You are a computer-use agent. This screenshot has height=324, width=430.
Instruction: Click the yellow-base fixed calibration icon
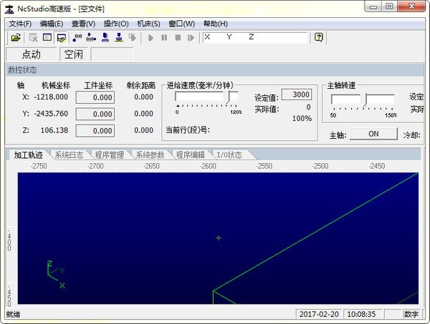119,37
